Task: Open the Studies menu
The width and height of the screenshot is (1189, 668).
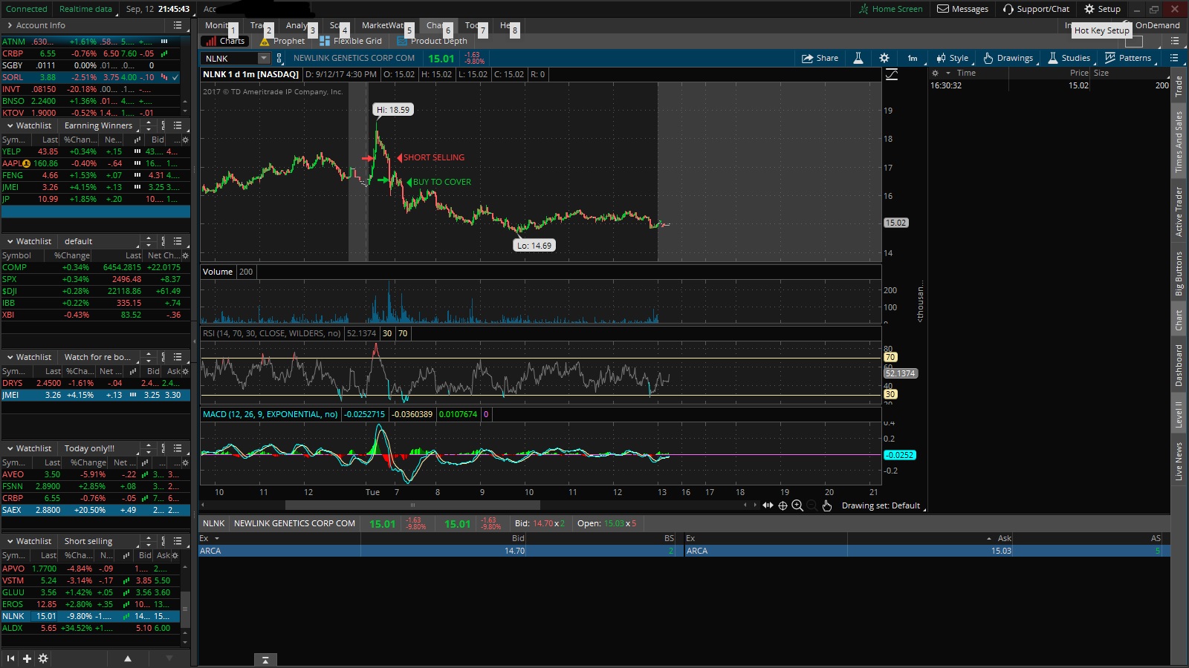Action: pyautogui.click(x=1069, y=58)
